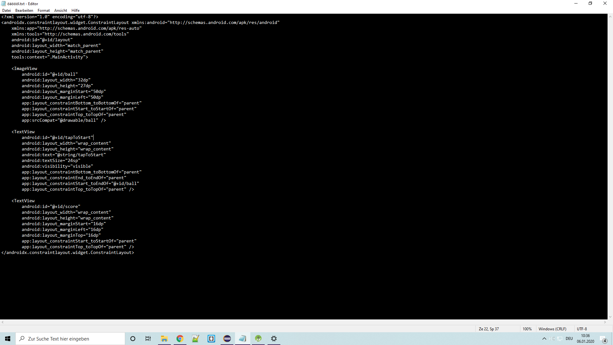Open Settings gear in taskbar
This screenshot has width=613, height=345.
[274, 339]
